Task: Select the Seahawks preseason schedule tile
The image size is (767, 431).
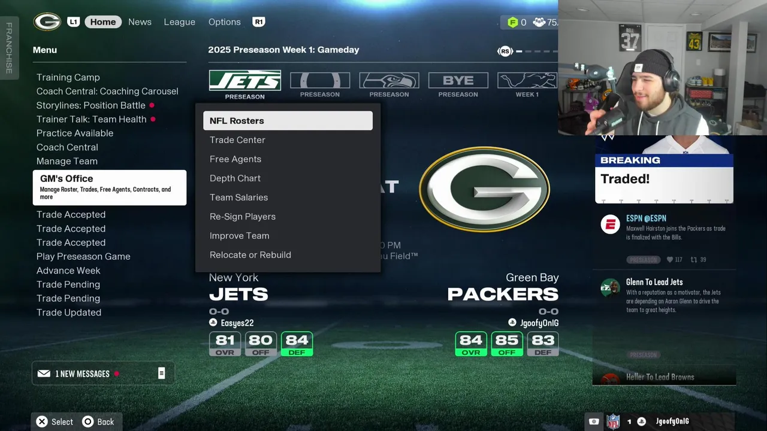Action: pyautogui.click(x=389, y=84)
